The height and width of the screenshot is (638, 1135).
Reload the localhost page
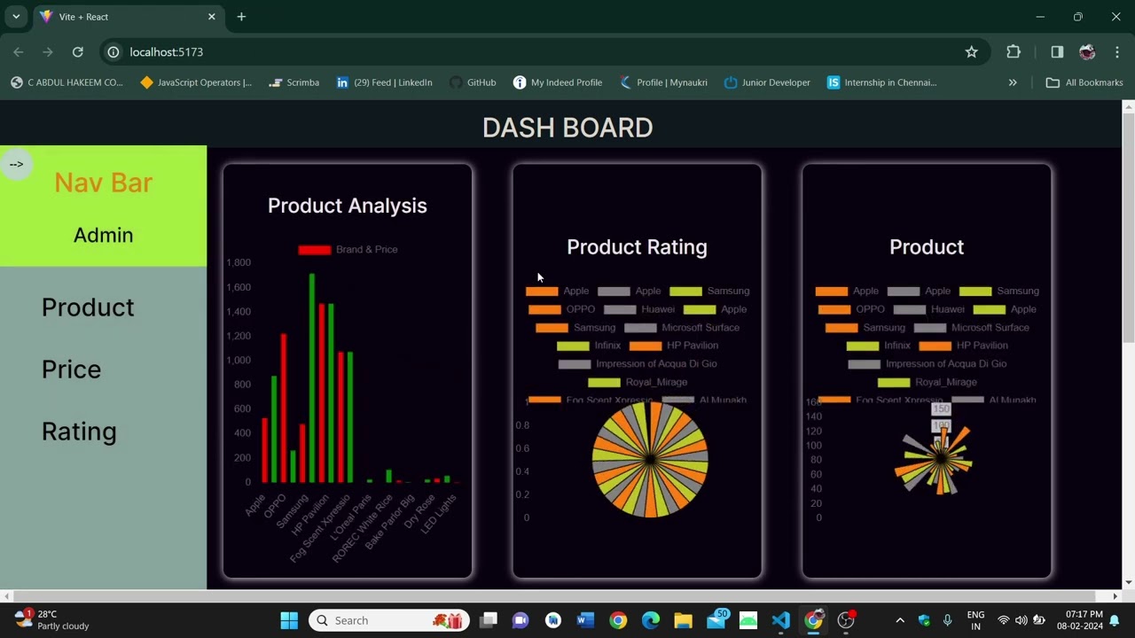(77, 52)
